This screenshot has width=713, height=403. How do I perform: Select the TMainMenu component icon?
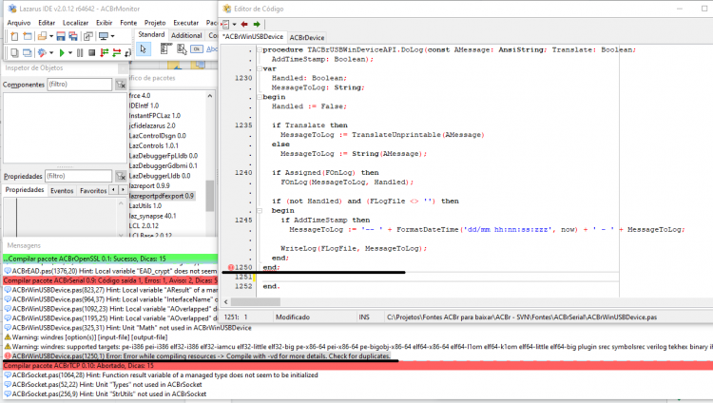(165, 49)
